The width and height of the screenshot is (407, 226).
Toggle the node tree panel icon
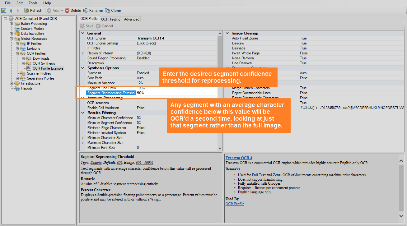pos(4,11)
